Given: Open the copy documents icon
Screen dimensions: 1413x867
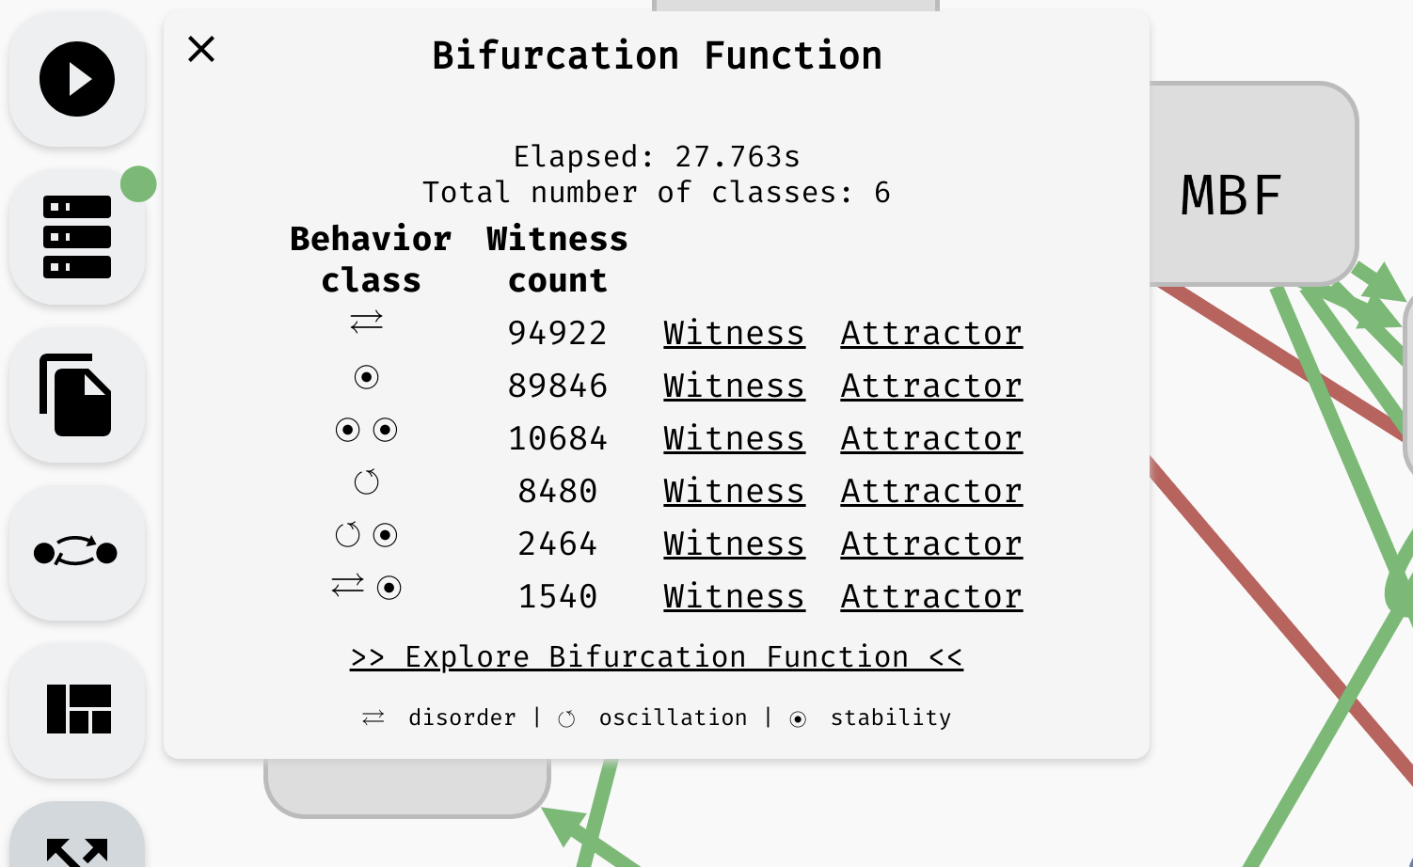Looking at the screenshot, I should pos(77,395).
